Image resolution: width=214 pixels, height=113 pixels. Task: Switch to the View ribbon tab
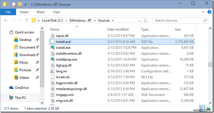pyautogui.click(x=56, y=12)
